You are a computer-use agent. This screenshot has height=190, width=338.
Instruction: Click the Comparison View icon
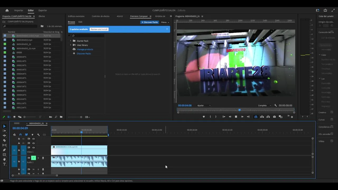[280, 117]
